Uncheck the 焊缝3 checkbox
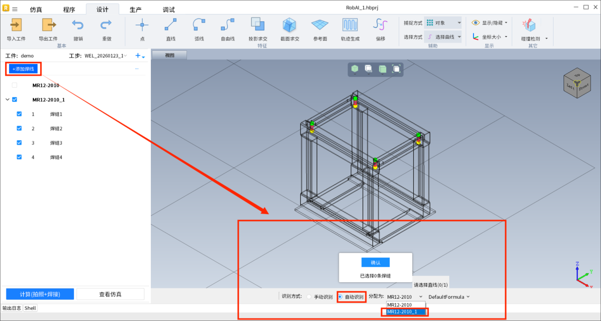This screenshot has height=321, width=601. pos(19,143)
